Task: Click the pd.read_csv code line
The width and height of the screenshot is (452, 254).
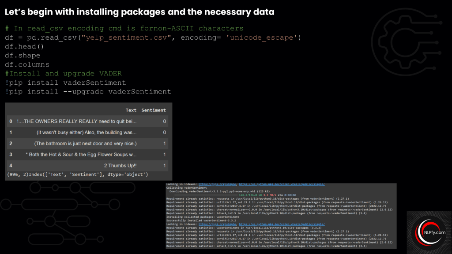Action: pyautogui.click(x=153, y=37)
